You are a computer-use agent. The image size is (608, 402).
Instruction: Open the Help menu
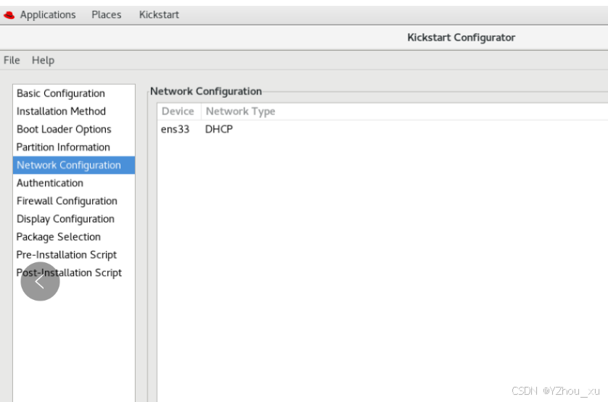[43, 60]
